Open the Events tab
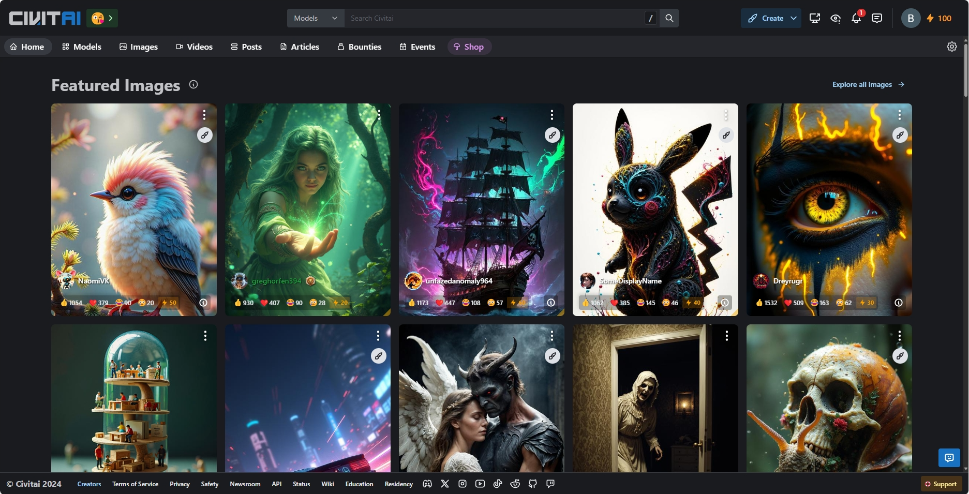 click(418, 47)
